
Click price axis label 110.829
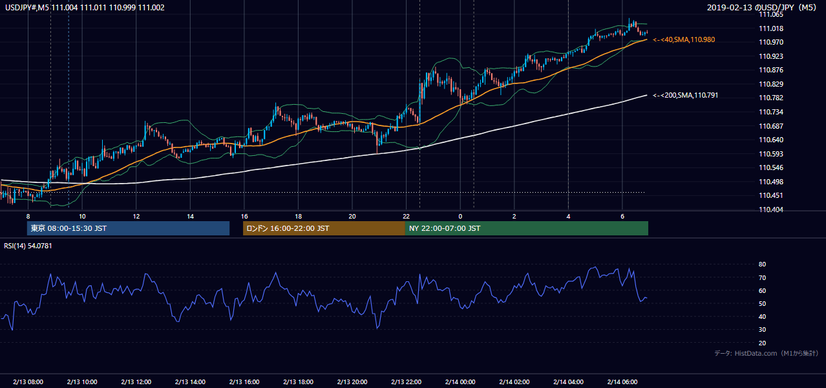[770, 84]
